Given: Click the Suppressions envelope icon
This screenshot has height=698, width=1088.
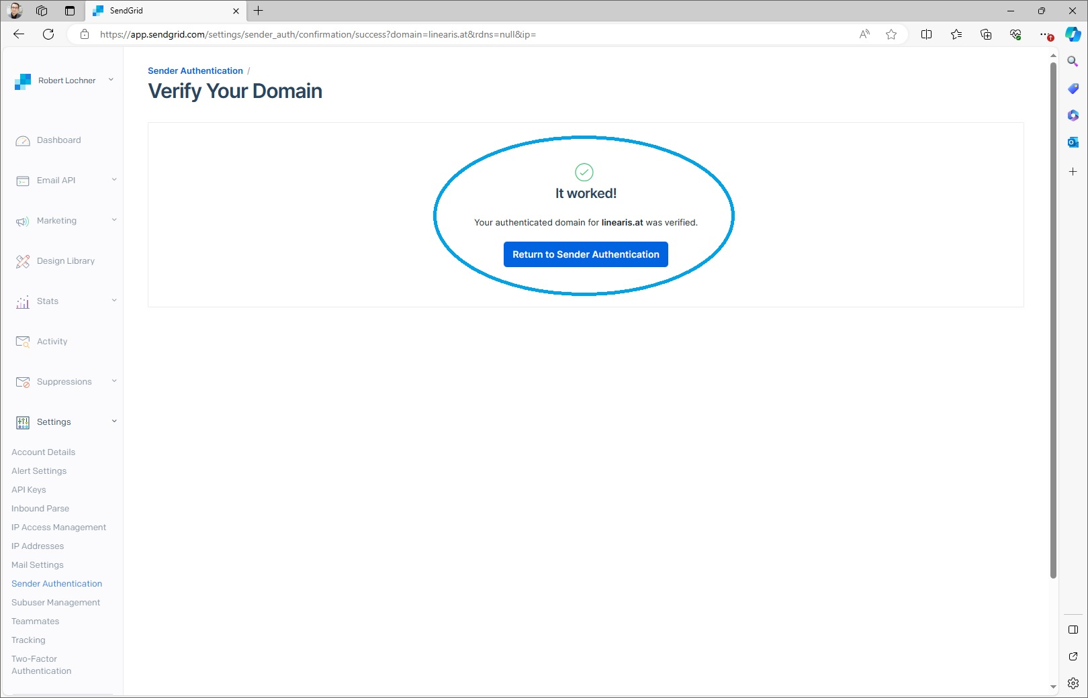Looking at the screenshot, I should pyautogui.click(x=23, y=382).
